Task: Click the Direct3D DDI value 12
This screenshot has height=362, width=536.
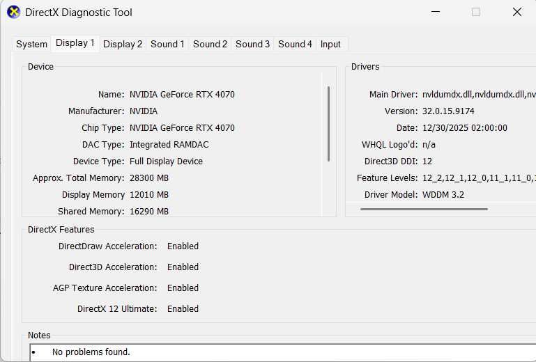Action: (x=427, y=162)
